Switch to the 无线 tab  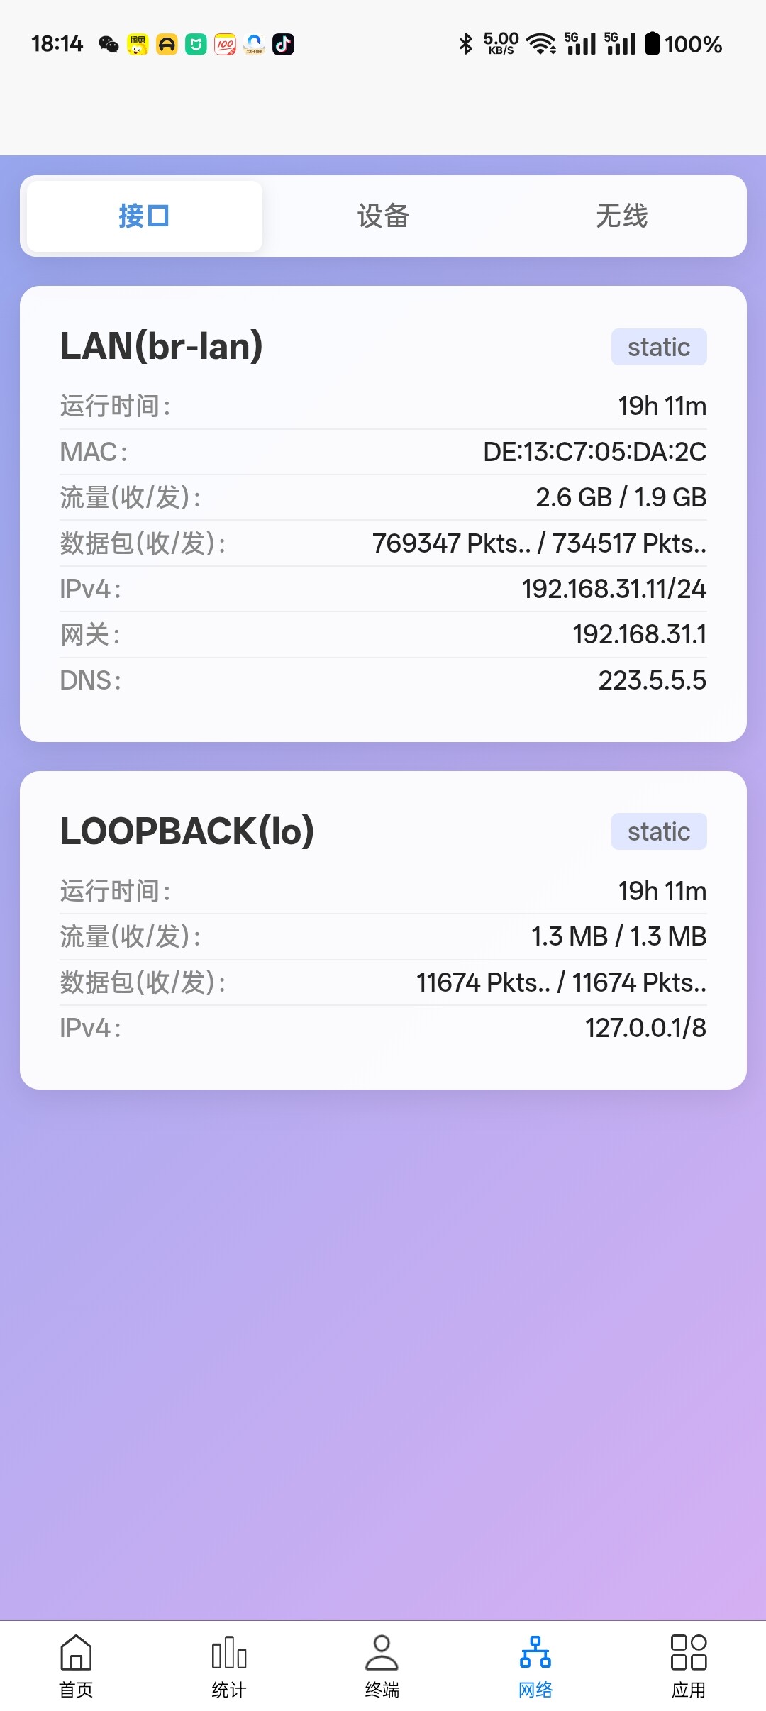621,216
